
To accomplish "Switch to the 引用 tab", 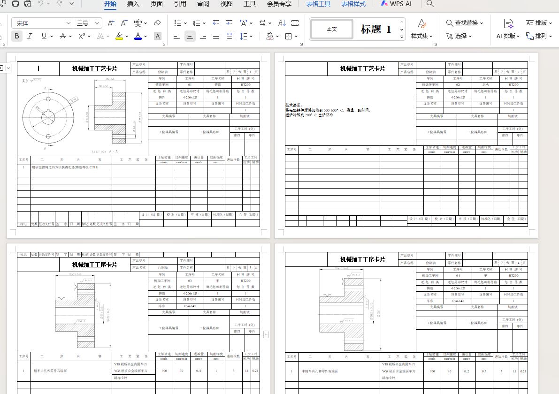I will pyautogui.click(x=180, y=4).
